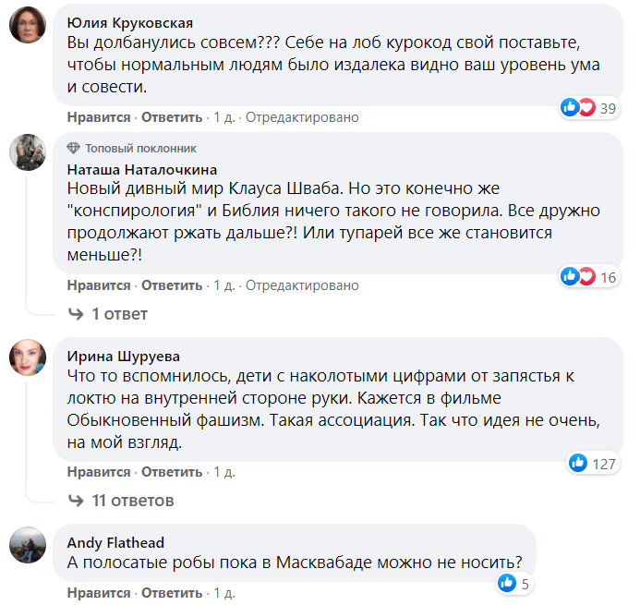Click top fan diamond badge icon
Viewport: 640px width, 605px height.
[74, 149]
